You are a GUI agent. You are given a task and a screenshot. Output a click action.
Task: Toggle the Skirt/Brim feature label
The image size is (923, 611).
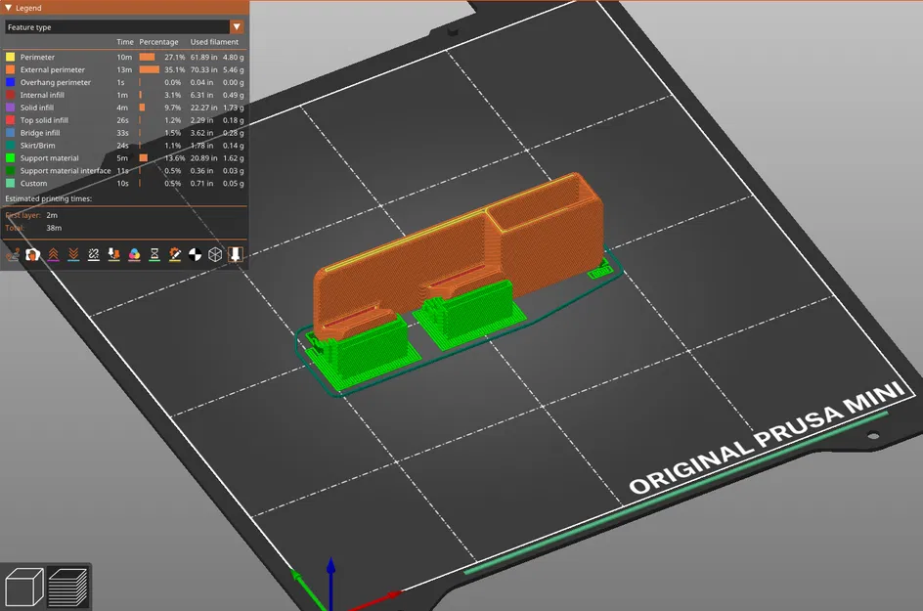pyautogui.click(x=38, y=146)
